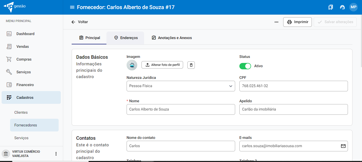This screenshot has height=162, width=362.
Task: Toggle the Ativo status switch
Action: (245, 66)
